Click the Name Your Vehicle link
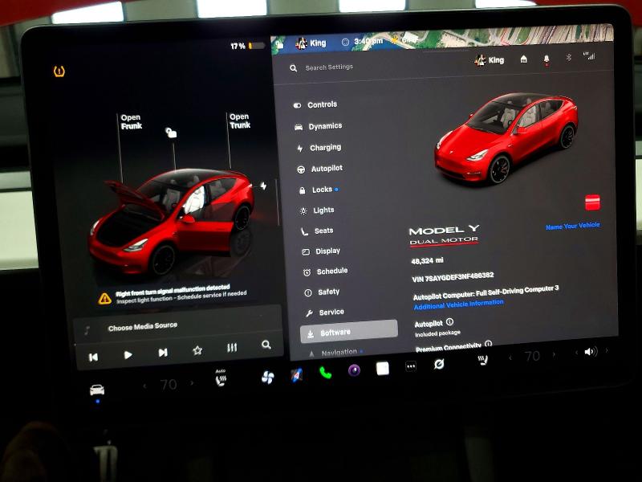 (x=573, y=226)
